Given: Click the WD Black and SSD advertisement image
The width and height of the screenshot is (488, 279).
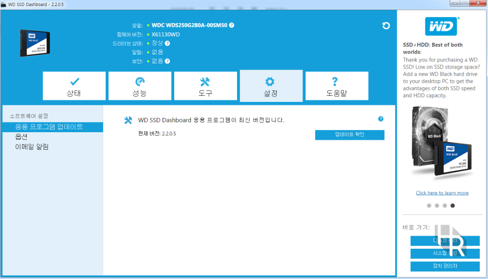Looking at the screenshot, I should click(442, 143).
